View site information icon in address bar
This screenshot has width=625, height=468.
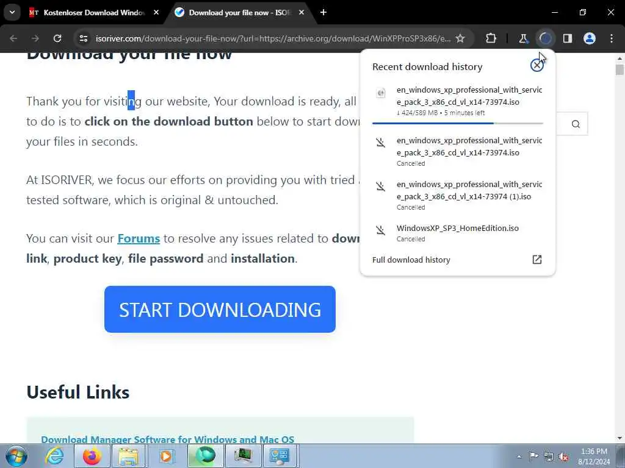tap(83, 38)
